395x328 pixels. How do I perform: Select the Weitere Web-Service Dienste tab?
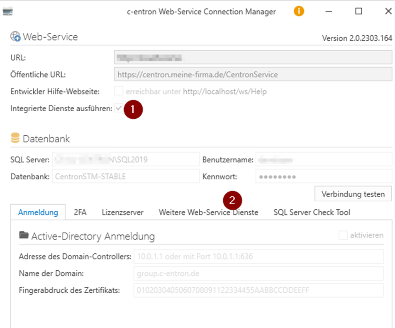(208, 212)
